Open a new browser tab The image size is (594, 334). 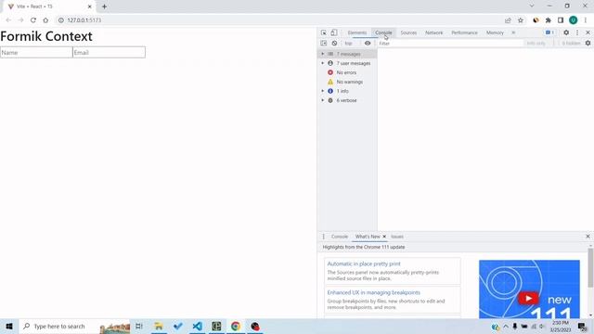104,6
